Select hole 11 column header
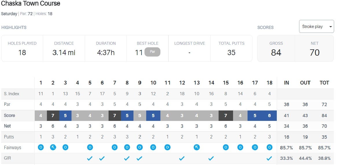The width and height of the screenshot is (337, 165). 167,83
